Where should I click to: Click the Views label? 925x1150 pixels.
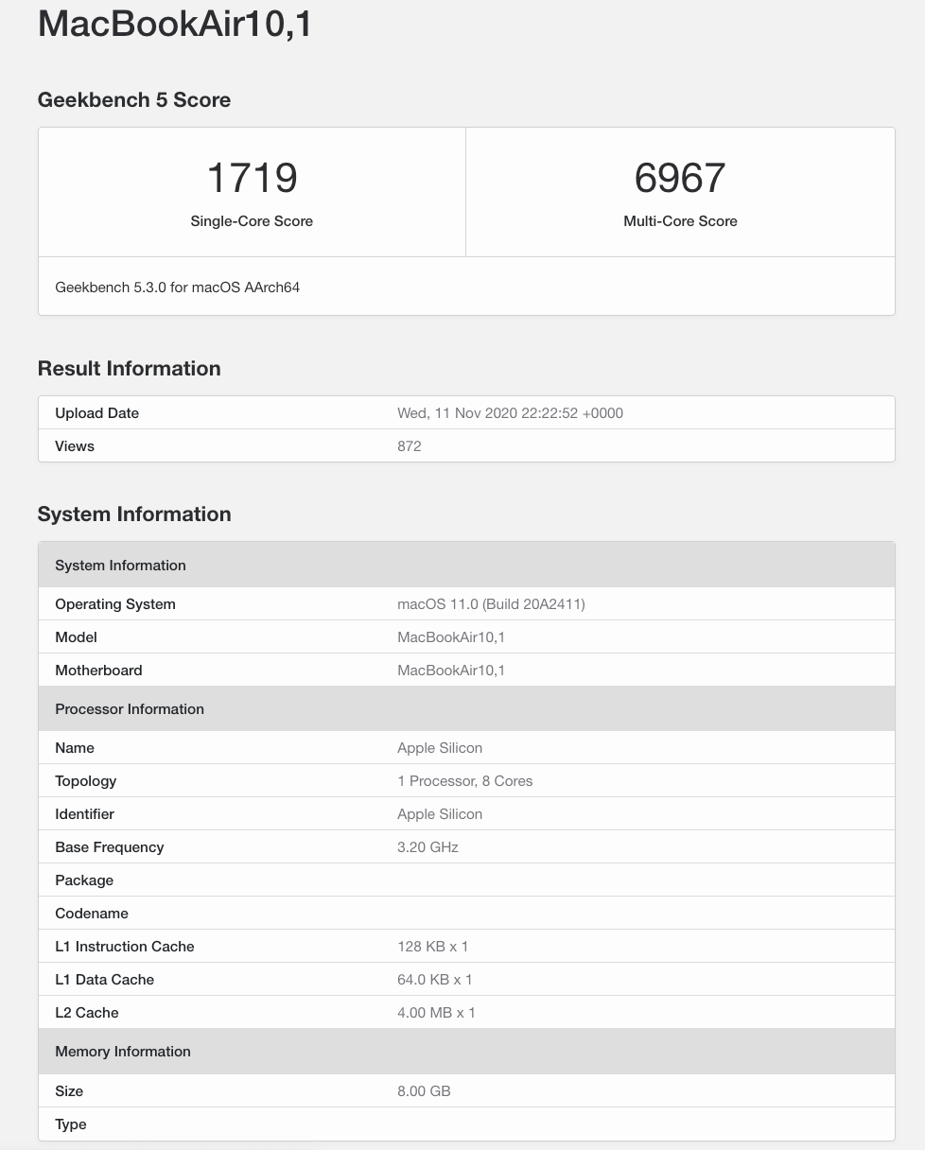75,446
